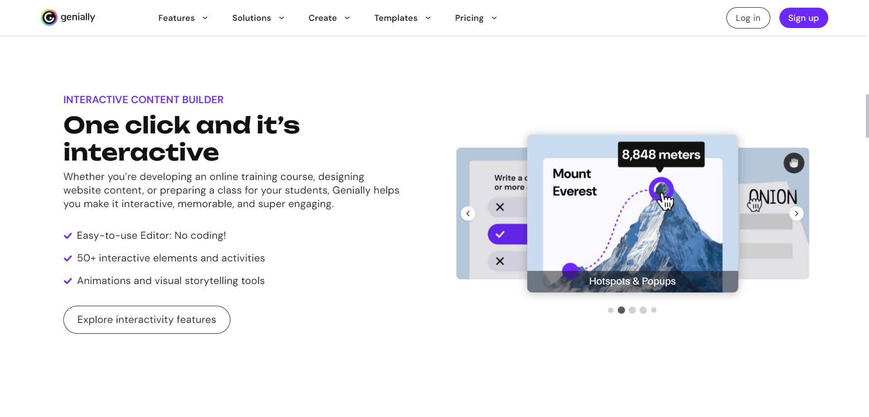869x417 pixels.
Task: Click the purple dot at mountain base
Action: pyautogui.click(x=570, y=271)
